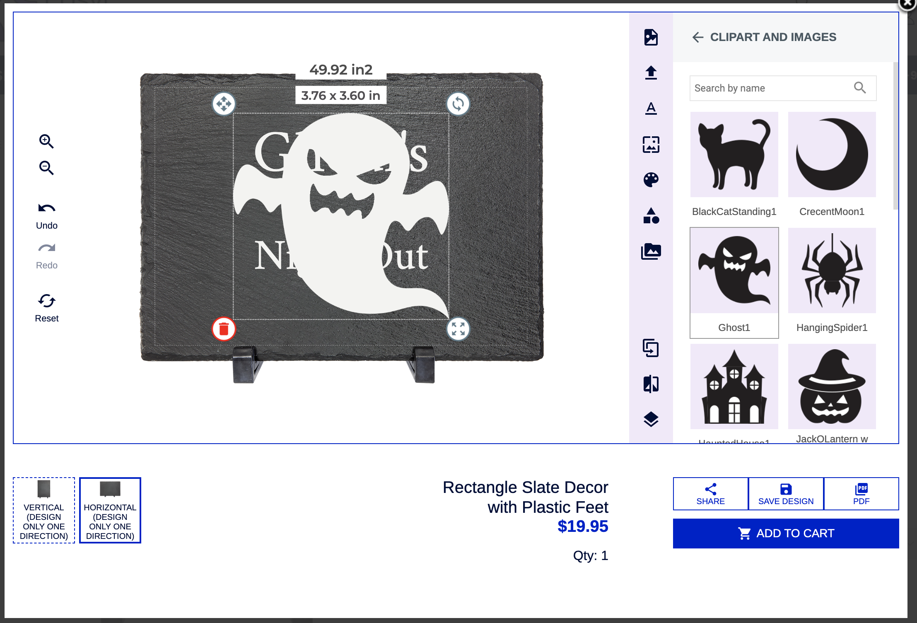This screenshot has width=917, height=623.
Task: Open the Background image tool
Action: [651, 145]
